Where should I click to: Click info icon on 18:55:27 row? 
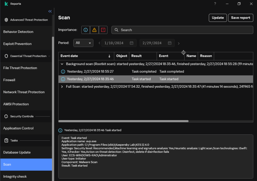tap(63, 72)
